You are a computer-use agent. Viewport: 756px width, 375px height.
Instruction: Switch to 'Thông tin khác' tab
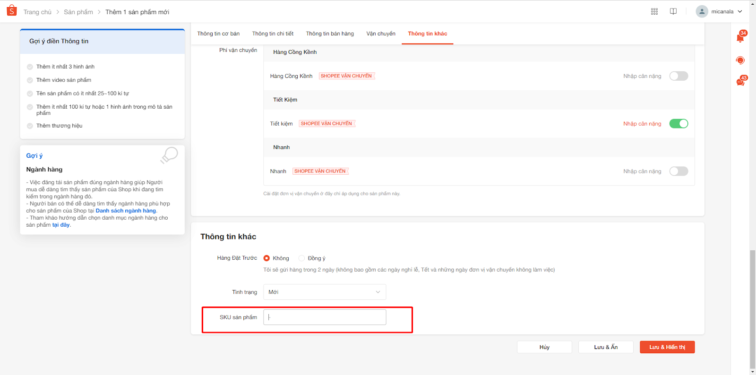[x=428, y=34]
